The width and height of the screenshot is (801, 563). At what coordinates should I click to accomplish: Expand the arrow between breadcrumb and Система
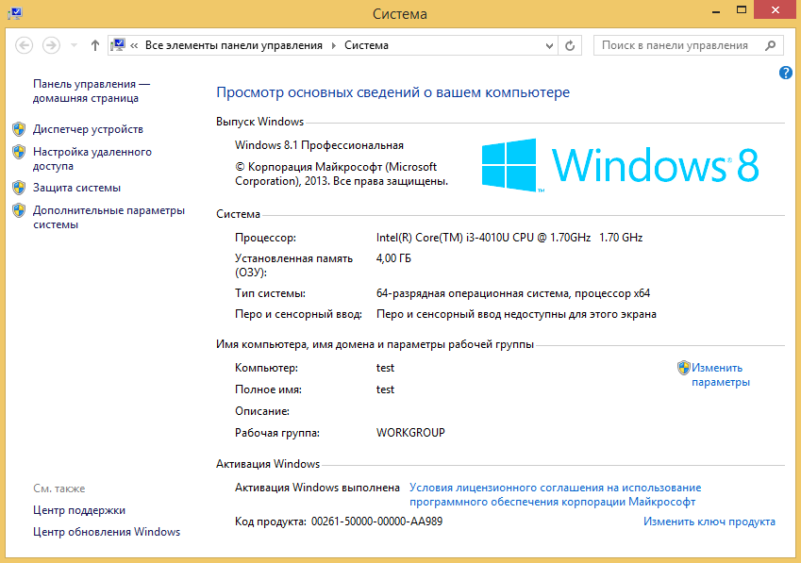[x=334, y=45]
